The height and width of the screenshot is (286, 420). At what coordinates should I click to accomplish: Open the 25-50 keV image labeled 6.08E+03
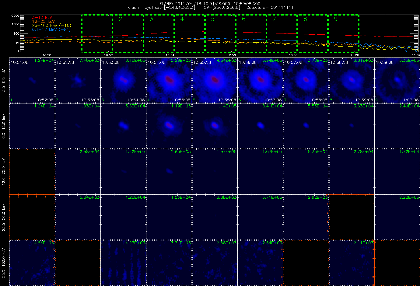coord(215,217)
